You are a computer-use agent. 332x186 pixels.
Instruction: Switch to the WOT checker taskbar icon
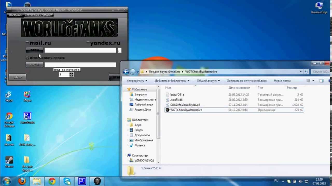pos(97,181)
